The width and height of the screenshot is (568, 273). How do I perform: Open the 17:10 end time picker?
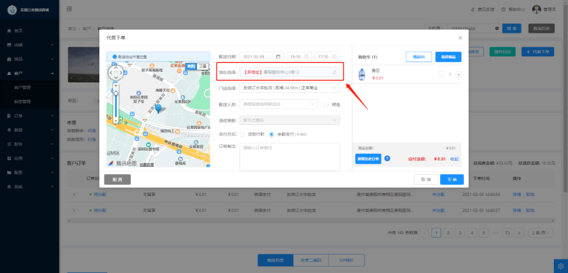coord(327,57)
